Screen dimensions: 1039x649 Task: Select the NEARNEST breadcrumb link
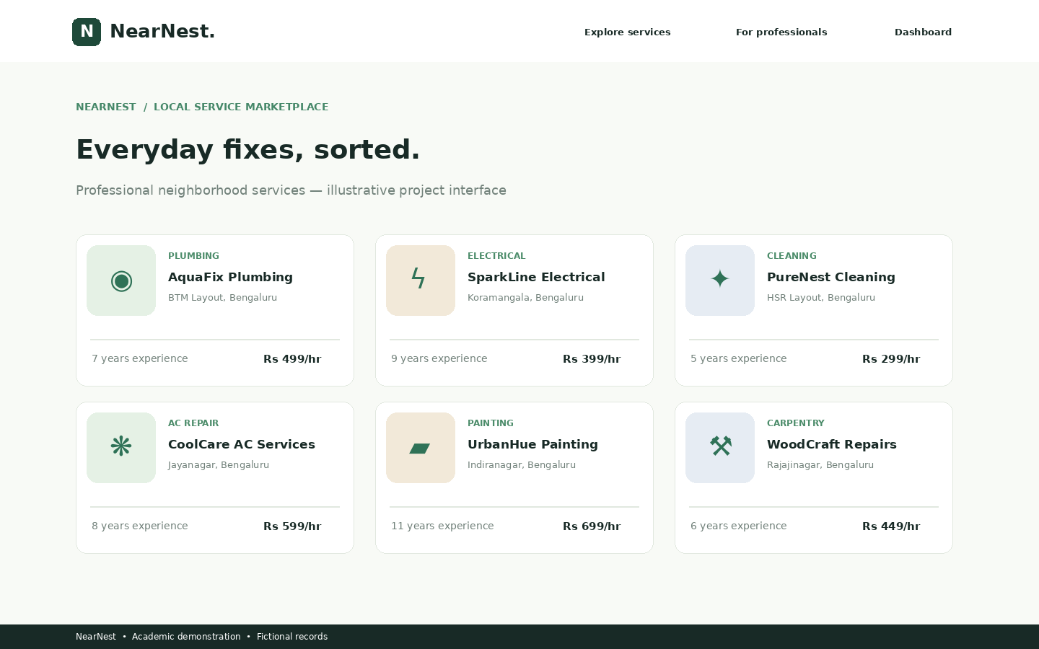pos(106,107)
